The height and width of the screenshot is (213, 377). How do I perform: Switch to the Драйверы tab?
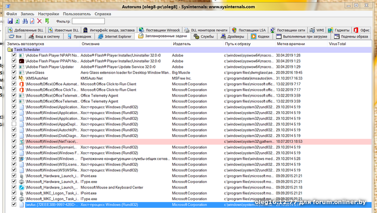click(232, 36)
